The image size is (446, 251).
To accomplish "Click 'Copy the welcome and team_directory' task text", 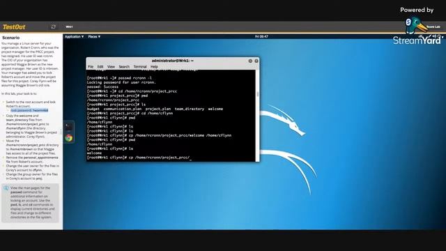I will [x=31, y=126].
